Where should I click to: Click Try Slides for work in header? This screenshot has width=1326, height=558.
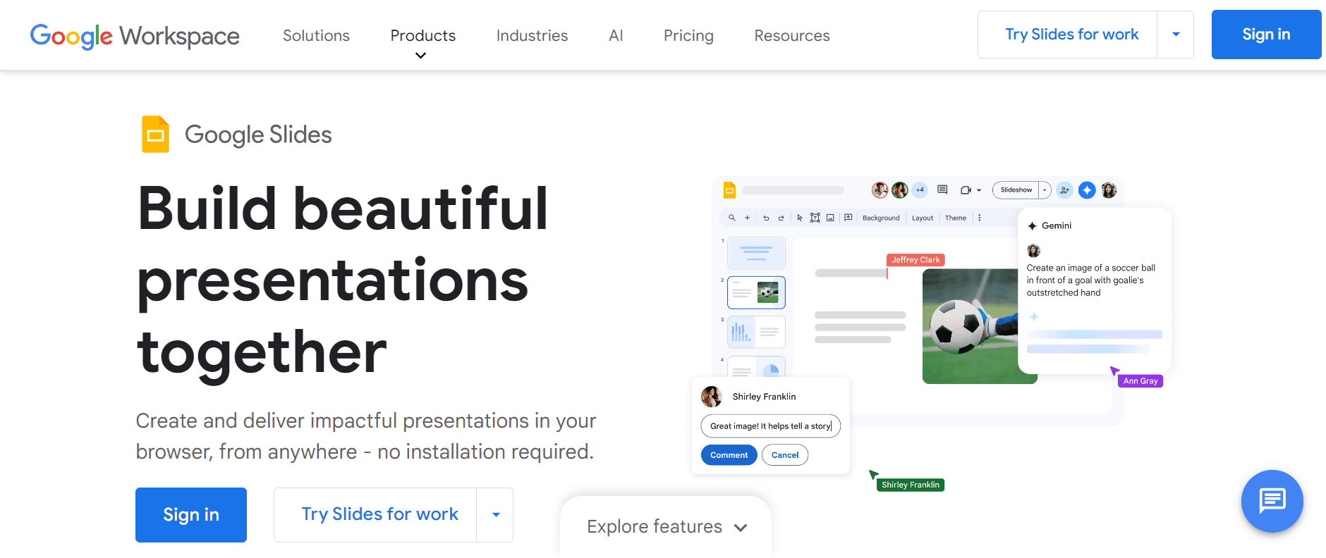click(1068, 35)
